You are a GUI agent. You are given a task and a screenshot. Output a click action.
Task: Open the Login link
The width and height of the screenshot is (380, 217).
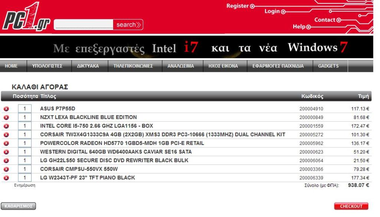(275, 11)
